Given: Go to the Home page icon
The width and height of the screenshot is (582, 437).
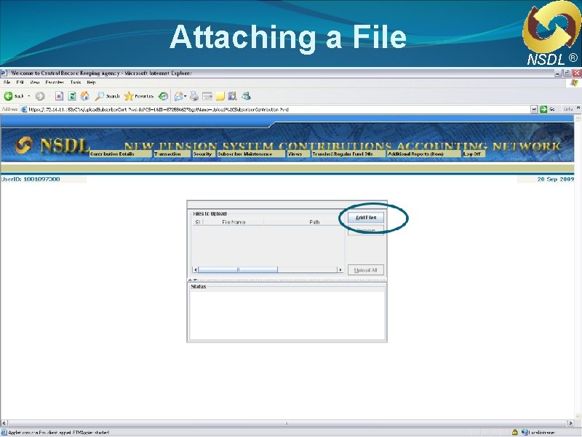Looking at the screenshot, I should pyautogui.click(x=85, y=96).
